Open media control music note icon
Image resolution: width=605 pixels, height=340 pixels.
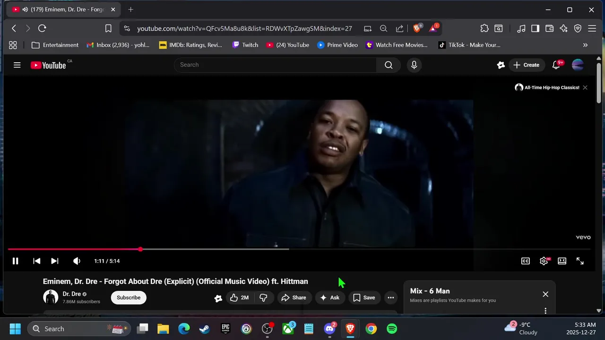point(521,28)
